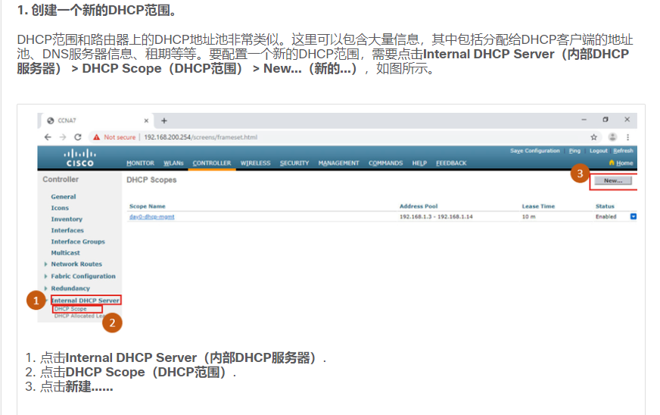Click the browser back arrow

(48, 137)
